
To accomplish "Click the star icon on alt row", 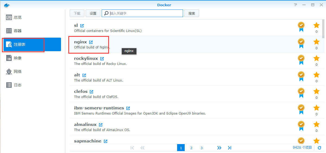I will (317, 75).
